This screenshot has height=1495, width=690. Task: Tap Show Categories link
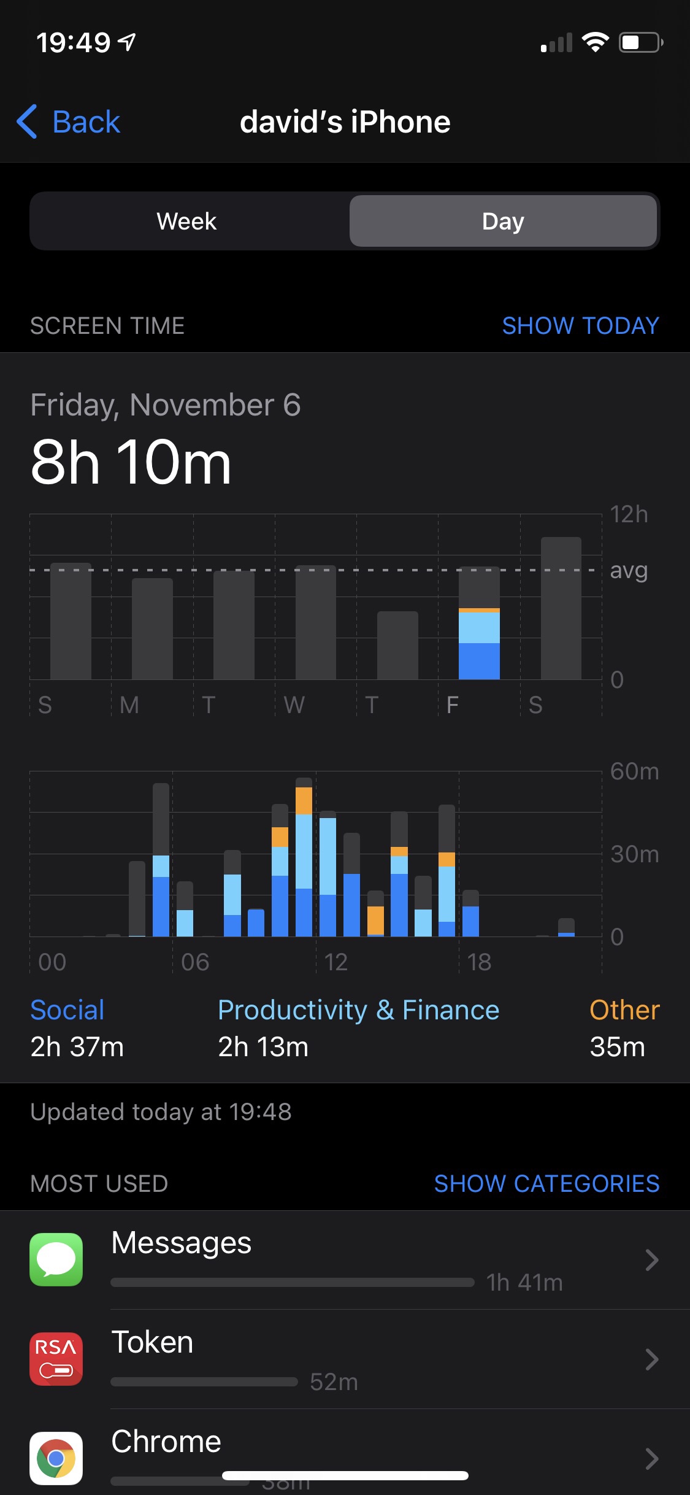pos(546,1183)
